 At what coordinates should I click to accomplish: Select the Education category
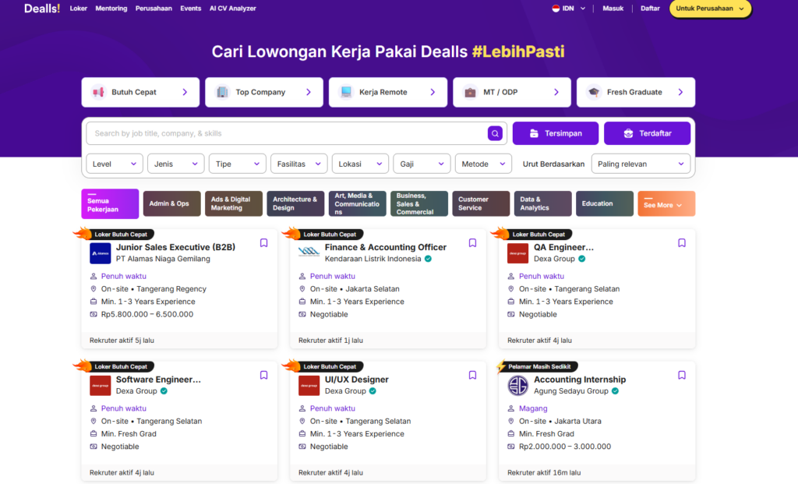pos(605,203)
